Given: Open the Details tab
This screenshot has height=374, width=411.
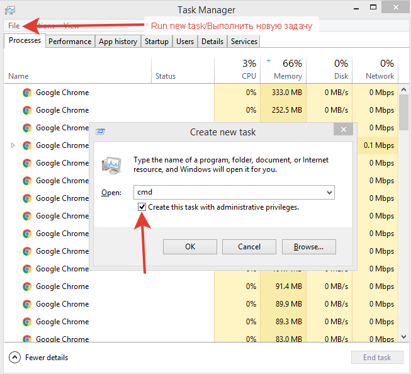Looking at the screenshot, I should [x=212, y=42].
